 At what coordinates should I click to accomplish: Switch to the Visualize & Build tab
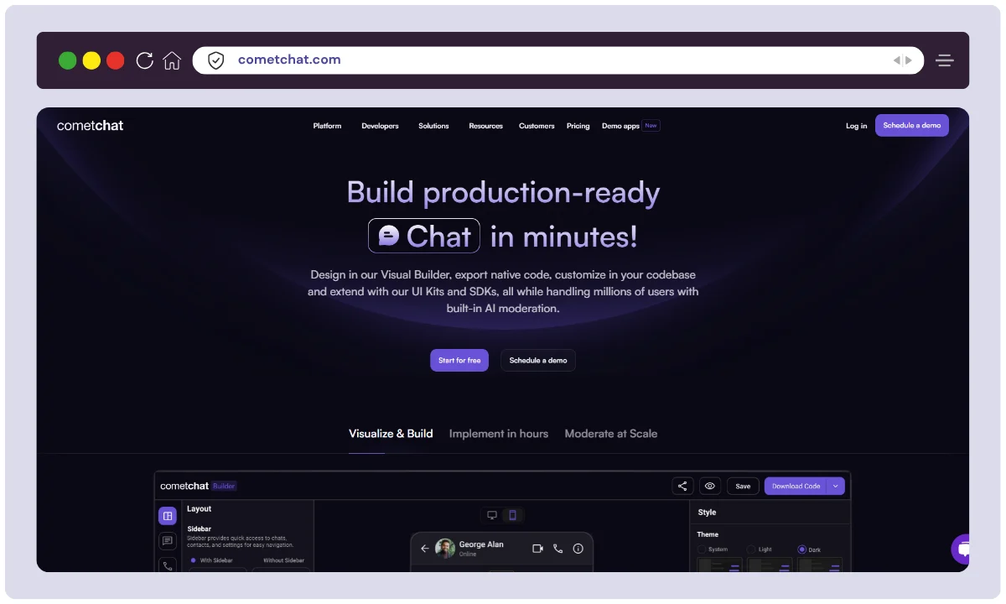pos(391,434)
